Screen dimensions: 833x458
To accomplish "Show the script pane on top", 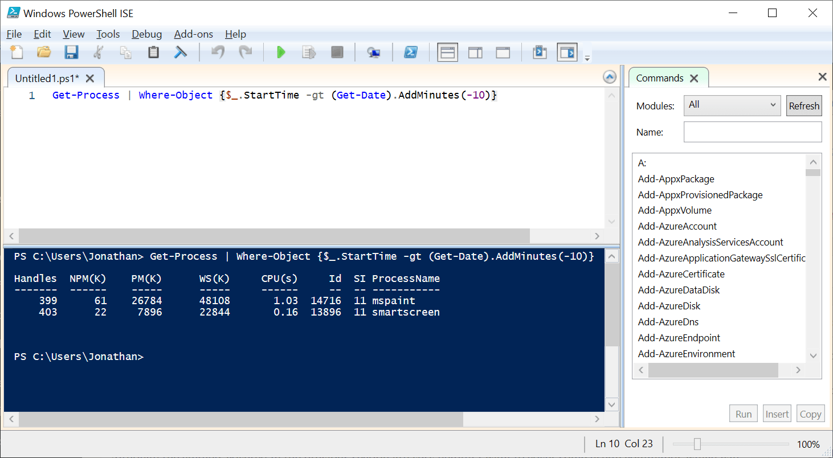I will (448, 52).
